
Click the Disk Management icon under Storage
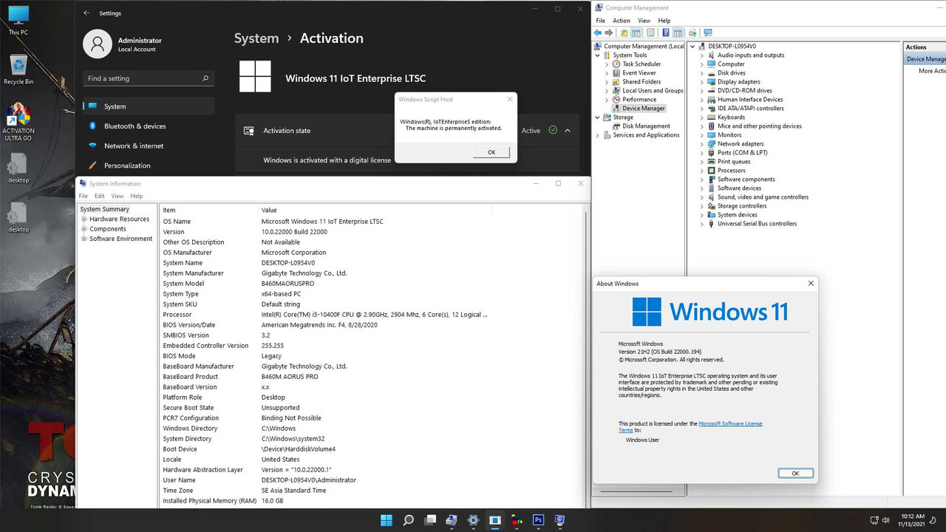(617, 126)
